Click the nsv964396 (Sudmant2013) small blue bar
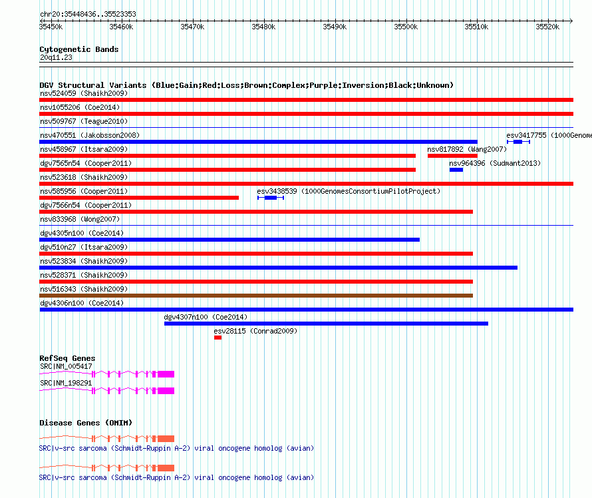 (456, 170)
